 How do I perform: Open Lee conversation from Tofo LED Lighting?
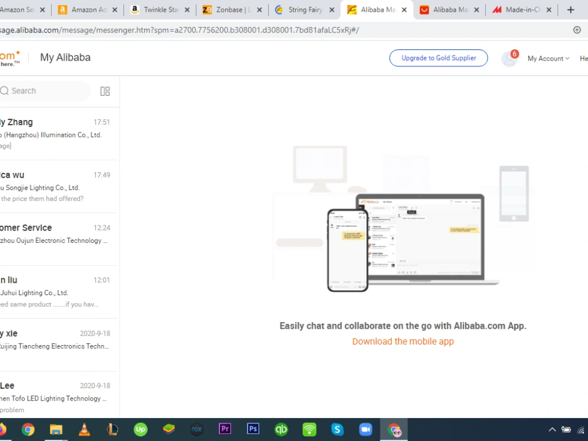[58, 395]
